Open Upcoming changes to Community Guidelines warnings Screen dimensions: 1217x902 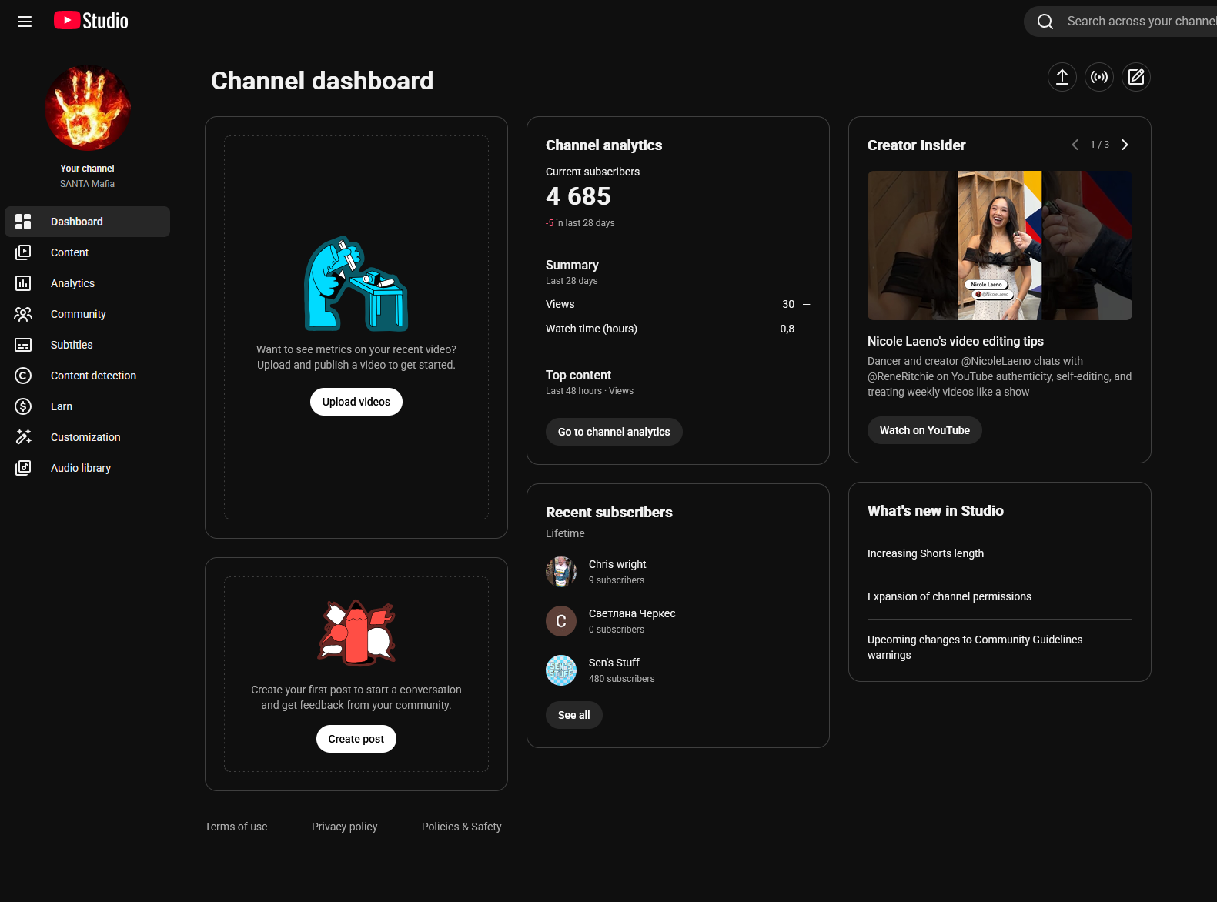pos(975,647)
